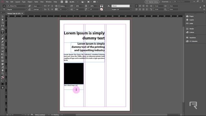Select the Direct Selection tool
Screen dimensions: 206x116
click(3, 20)
